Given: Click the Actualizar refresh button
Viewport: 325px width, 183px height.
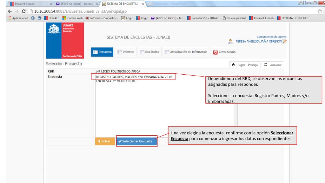Looking at the screenshot, I should [x=273, y=65].
